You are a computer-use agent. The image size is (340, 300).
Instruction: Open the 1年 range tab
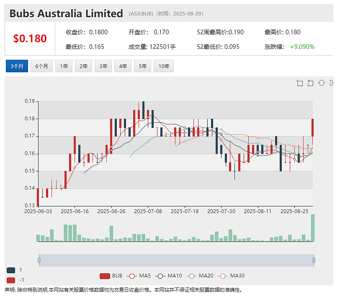[x=64, y=66]
